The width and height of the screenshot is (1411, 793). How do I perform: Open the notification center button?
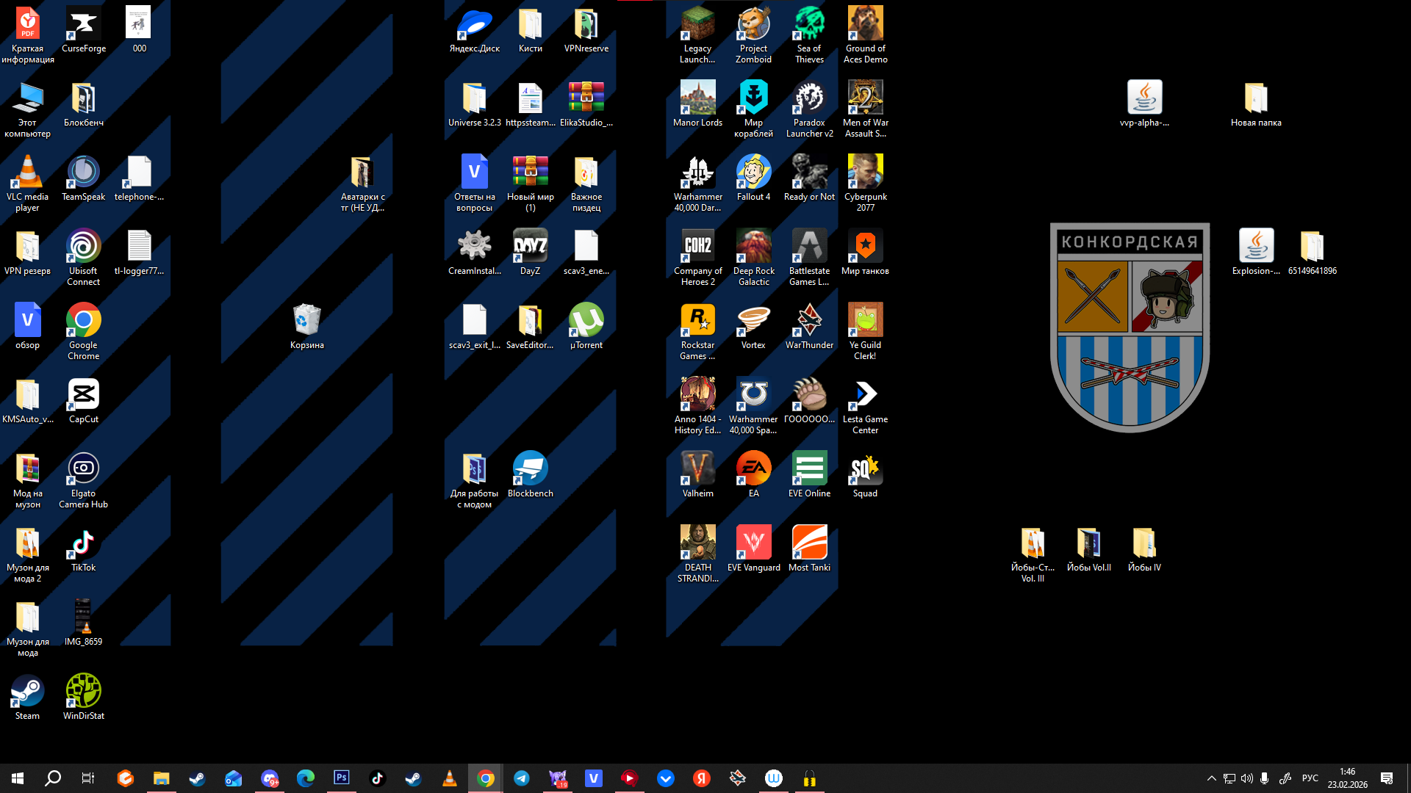click(1387, 778)
